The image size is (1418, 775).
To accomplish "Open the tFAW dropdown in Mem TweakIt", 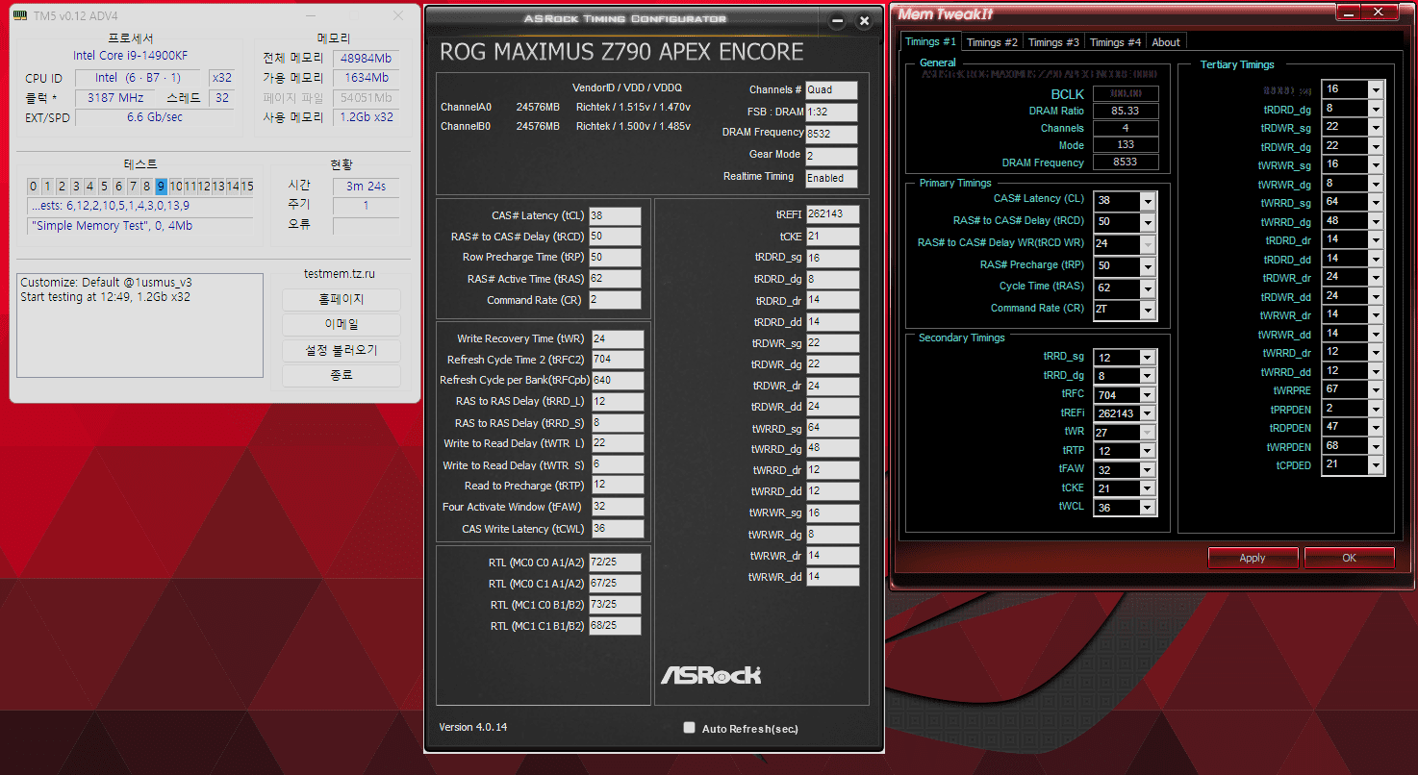I will pyautogui.click(x=1147, y=470).
